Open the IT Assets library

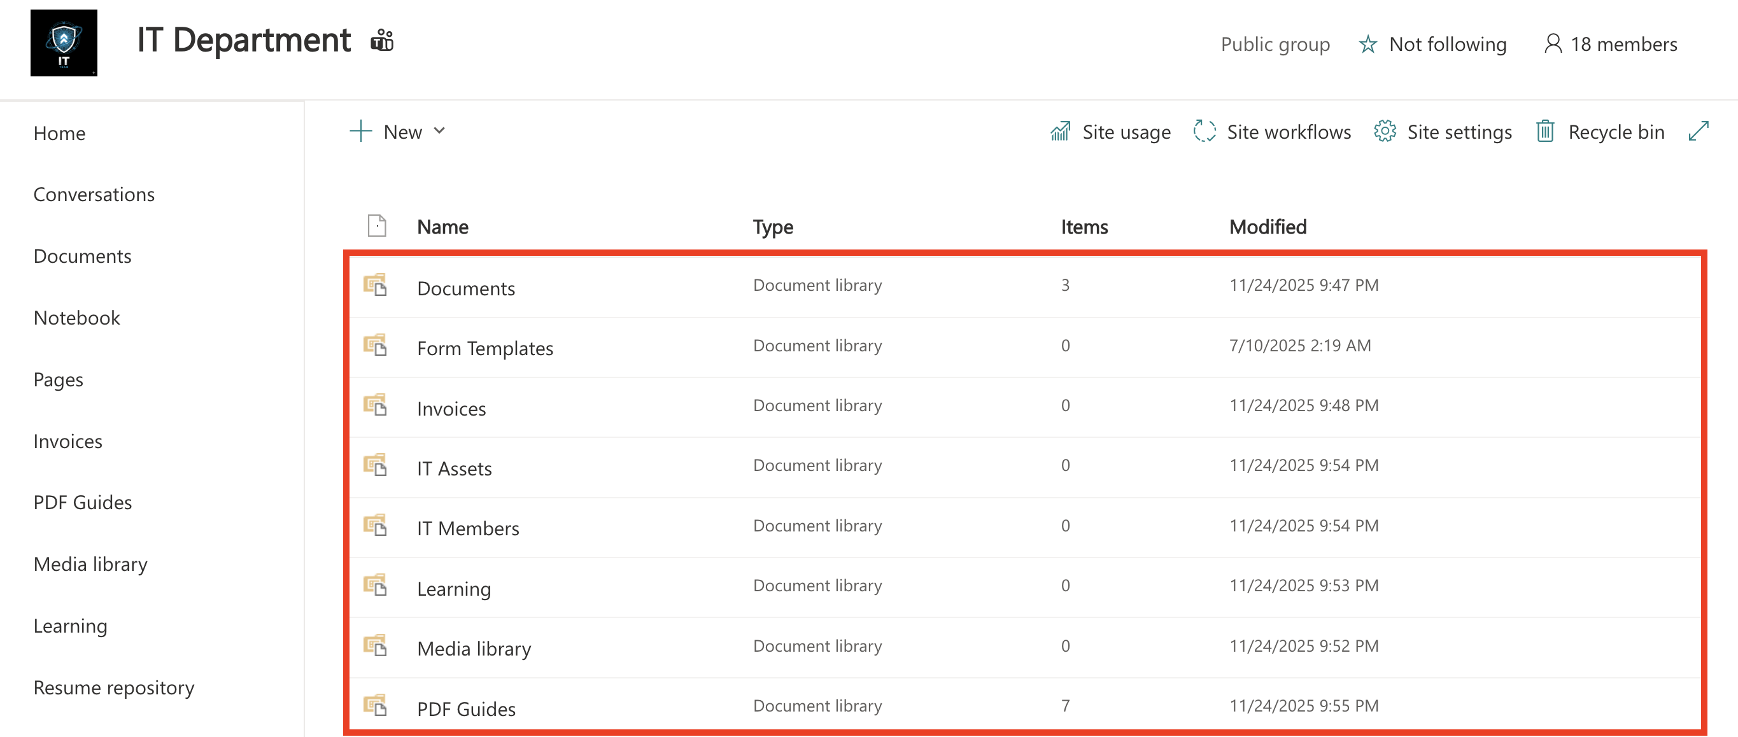click(454, 468)
